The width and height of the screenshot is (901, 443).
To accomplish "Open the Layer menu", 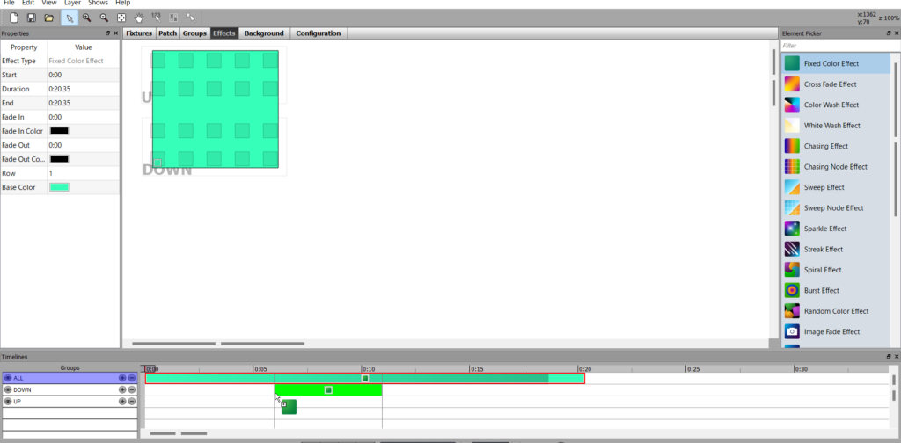I will tap(72, 4).
